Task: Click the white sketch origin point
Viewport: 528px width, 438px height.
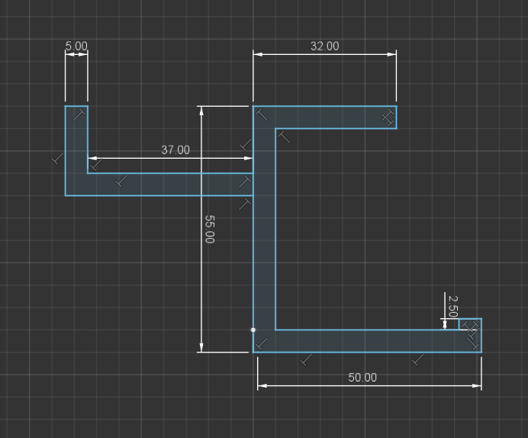Action: (253, 330)
